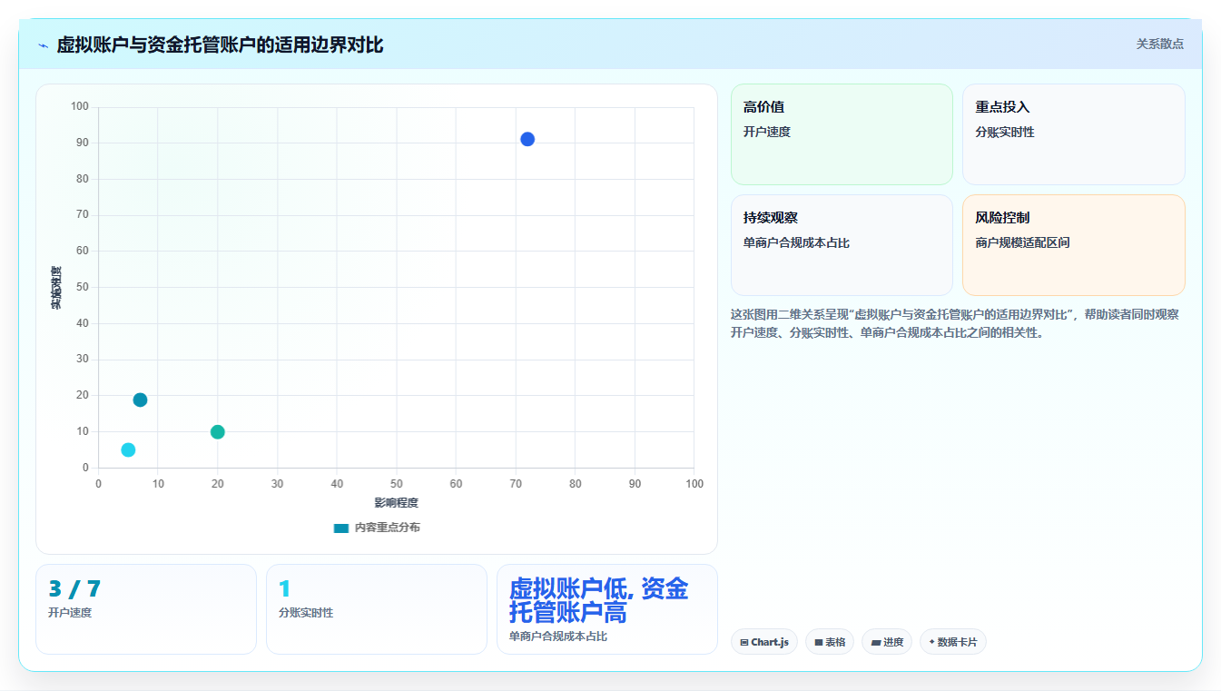Click the 实施难度 y-axis label

[x=56, y=288]
